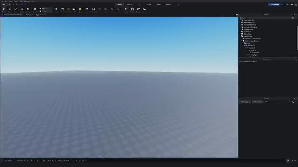Start playtest with the blue Play button
The height and width of the screenshot is (167, 298).
13,4
